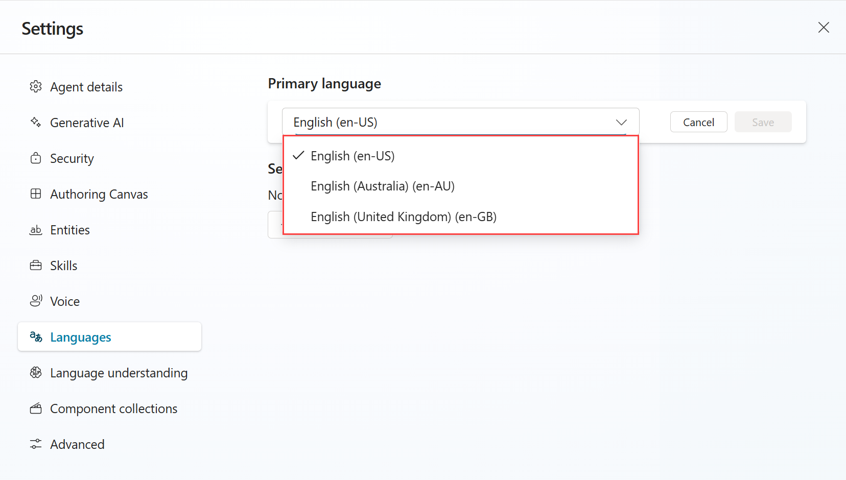Select the checked English (en-US) option
846x480 pixels.
pos(461,156)
